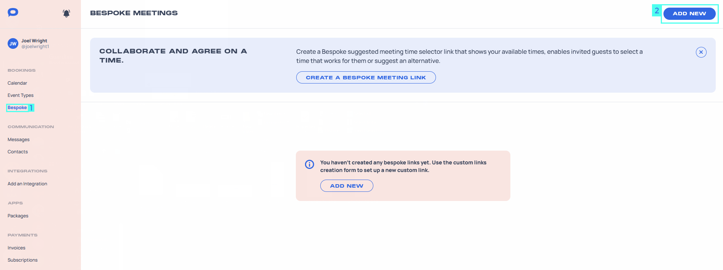The image size is (723, 270).
Task: Dismiss the collaborate banner with X icon
Action: pyautogui.click(x=701, y=52)
